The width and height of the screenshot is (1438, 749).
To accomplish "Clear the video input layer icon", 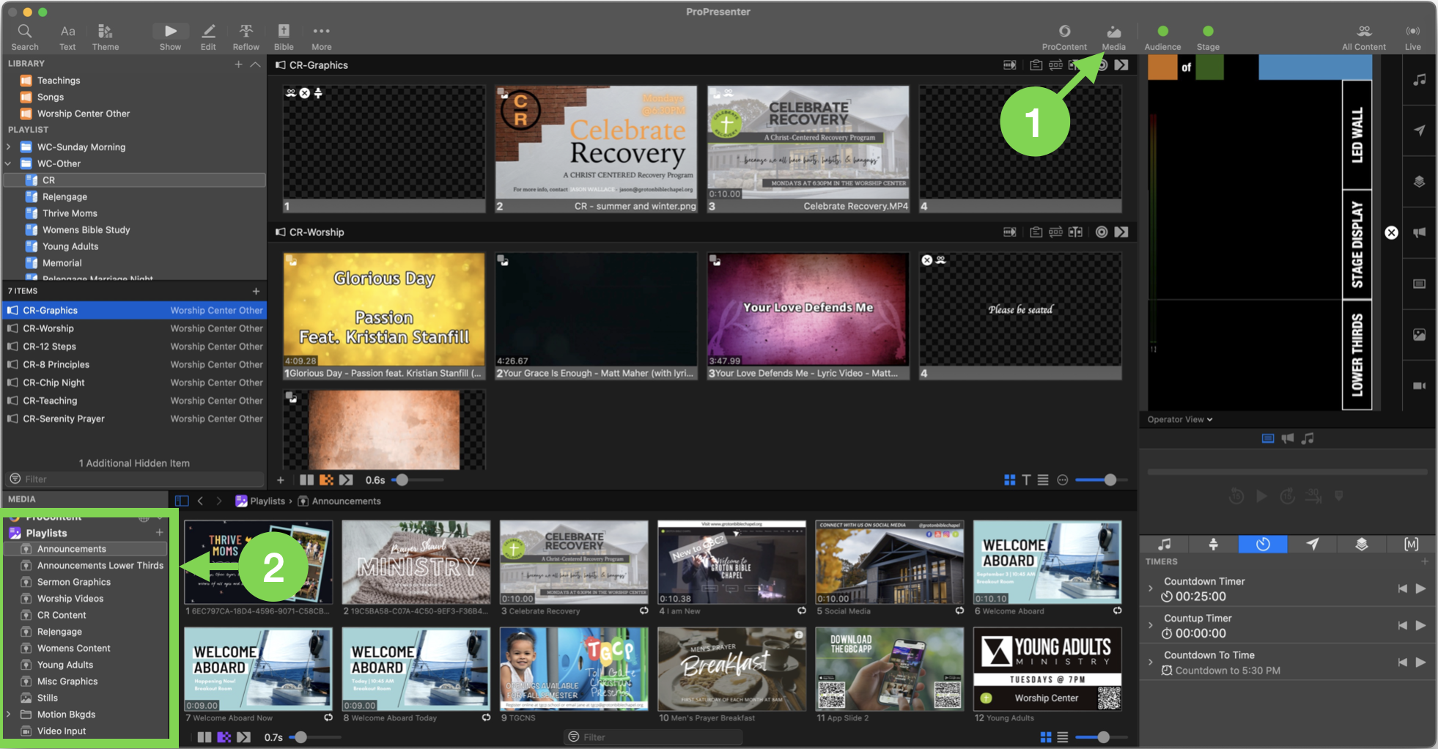I will (x=1419, y=386).
